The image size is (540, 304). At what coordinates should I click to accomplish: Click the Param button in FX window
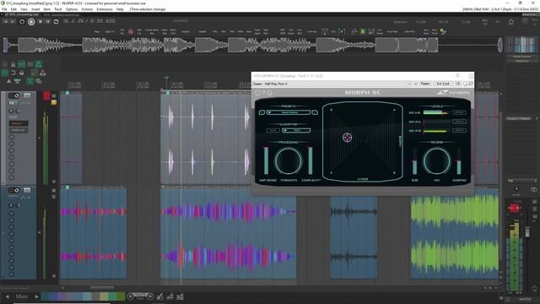(x=425, y=84)
